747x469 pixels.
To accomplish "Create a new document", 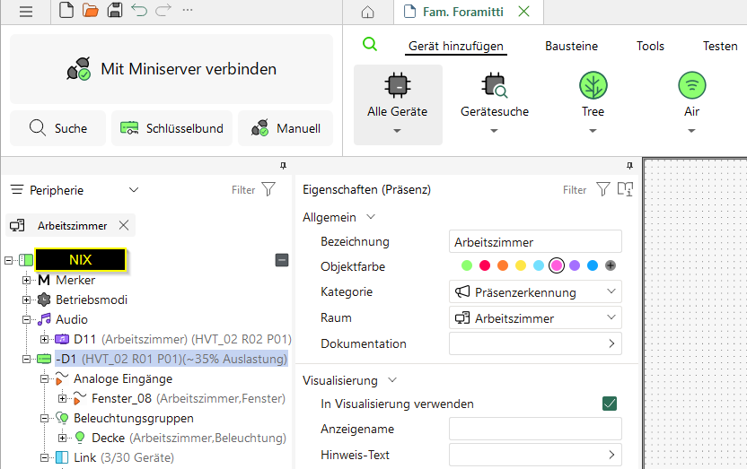I will pyautogui.click(x=66, y=10).
